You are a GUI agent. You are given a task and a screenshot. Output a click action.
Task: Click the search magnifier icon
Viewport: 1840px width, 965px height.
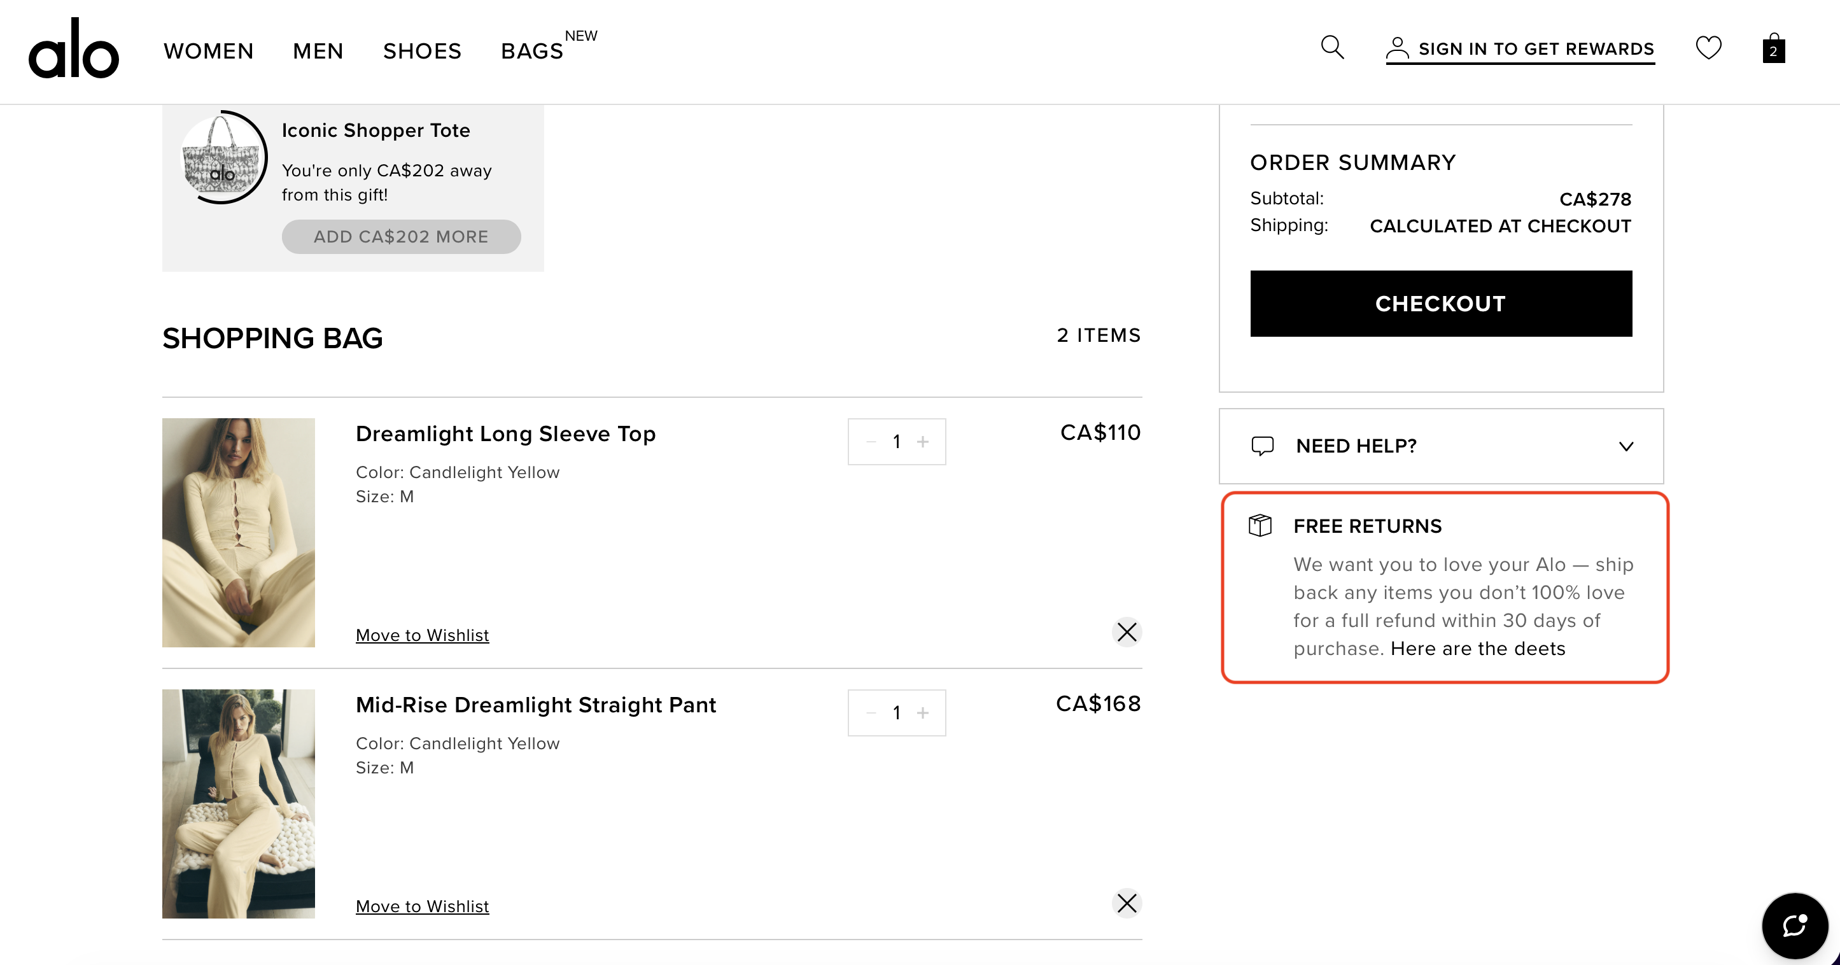tap(1332, 48)
